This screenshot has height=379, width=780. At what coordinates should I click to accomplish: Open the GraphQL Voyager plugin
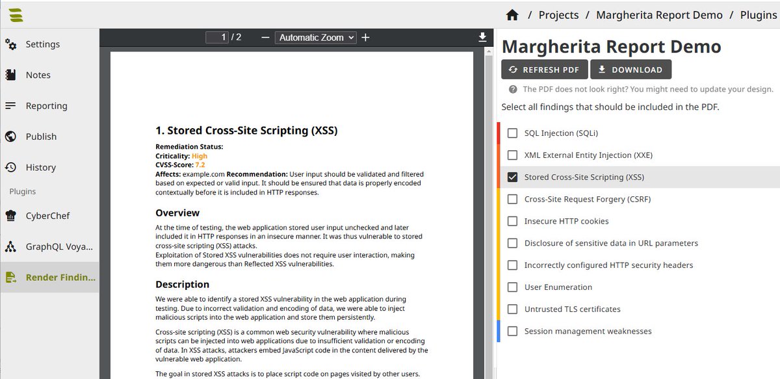tap(49, 247)
